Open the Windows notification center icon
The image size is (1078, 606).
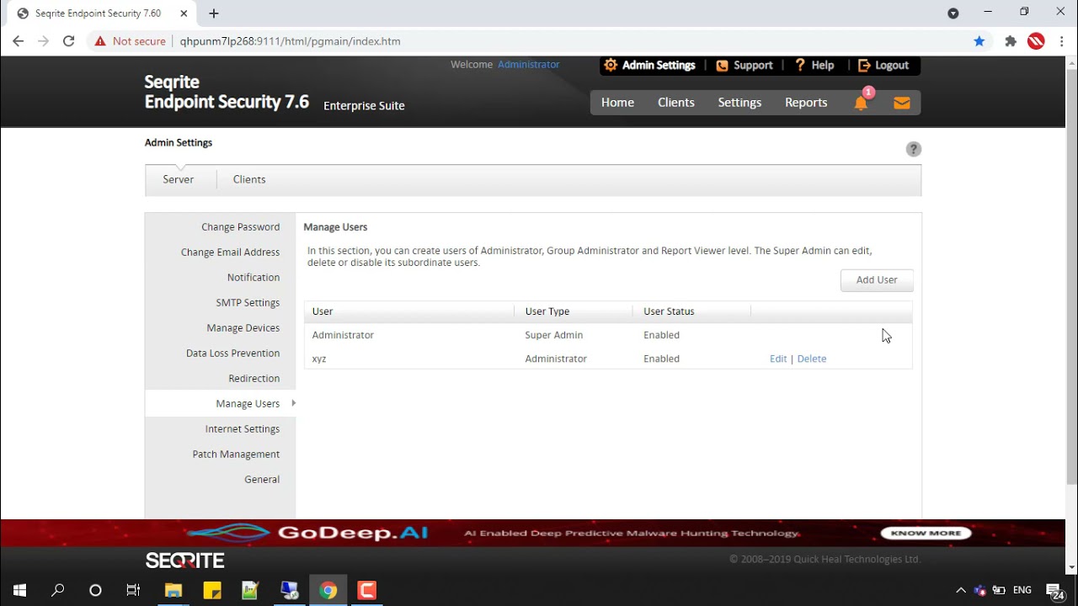[1055, 591]
